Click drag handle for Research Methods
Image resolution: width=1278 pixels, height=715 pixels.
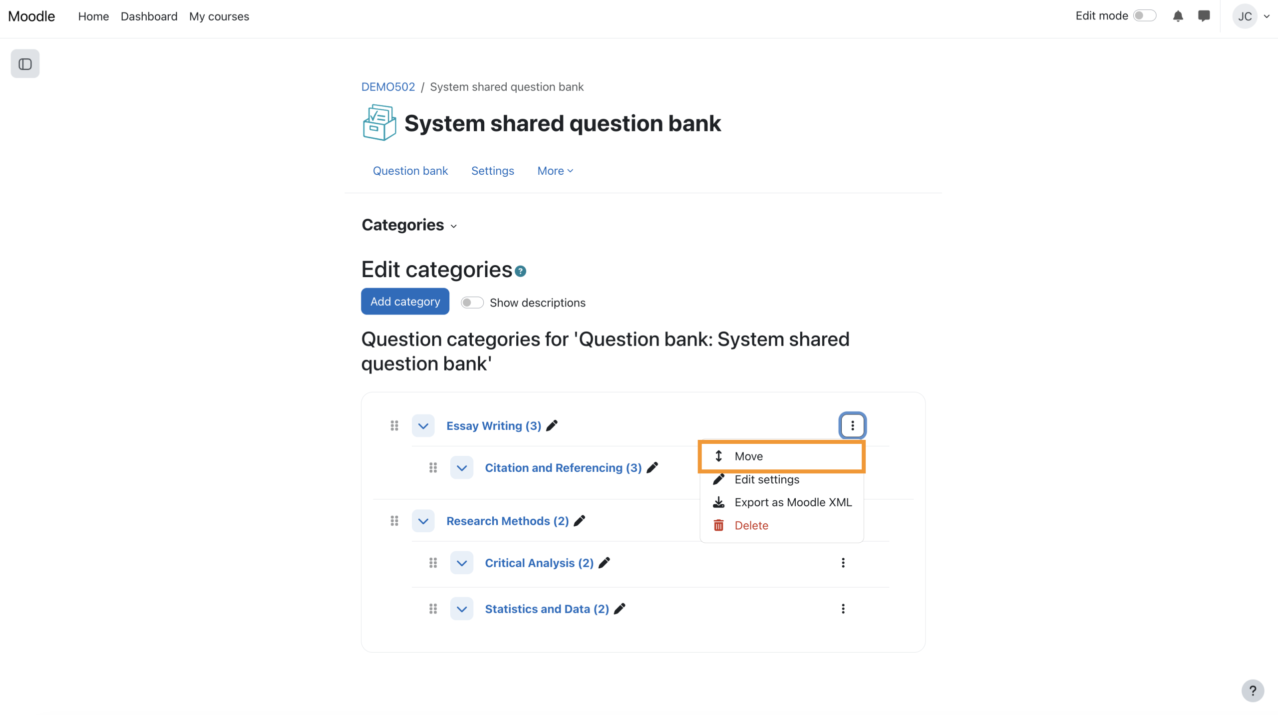point(394,521)
